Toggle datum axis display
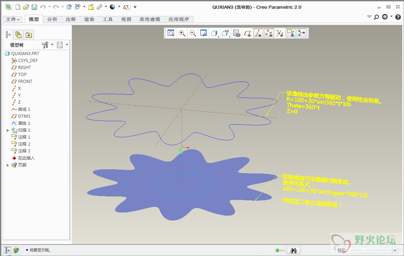The width and height of the screenshot is (404, 256). tap(258, 33)
